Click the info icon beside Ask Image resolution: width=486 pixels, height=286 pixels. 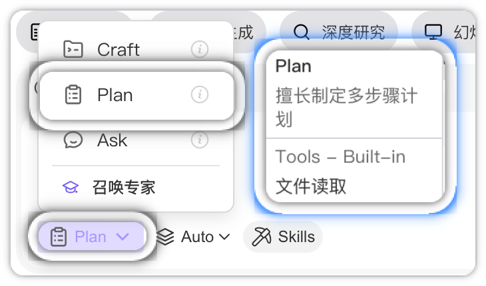[199, 140]
